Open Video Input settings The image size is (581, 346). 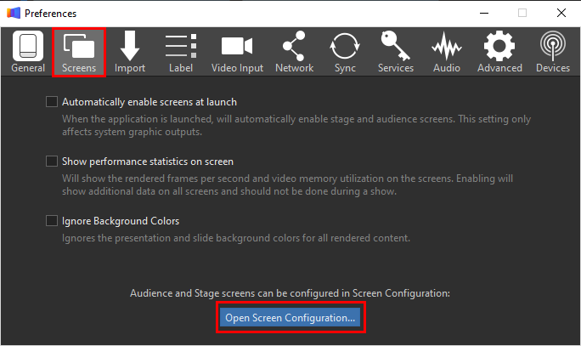[238, 52]
